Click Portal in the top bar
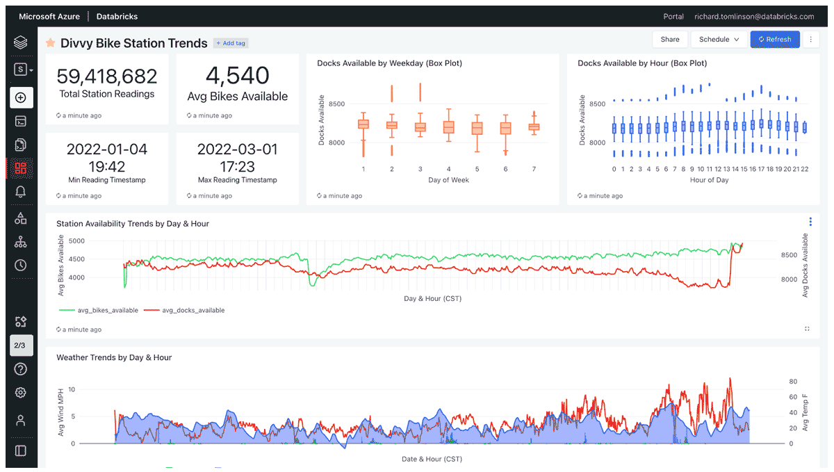 click(x=673, y=17)
